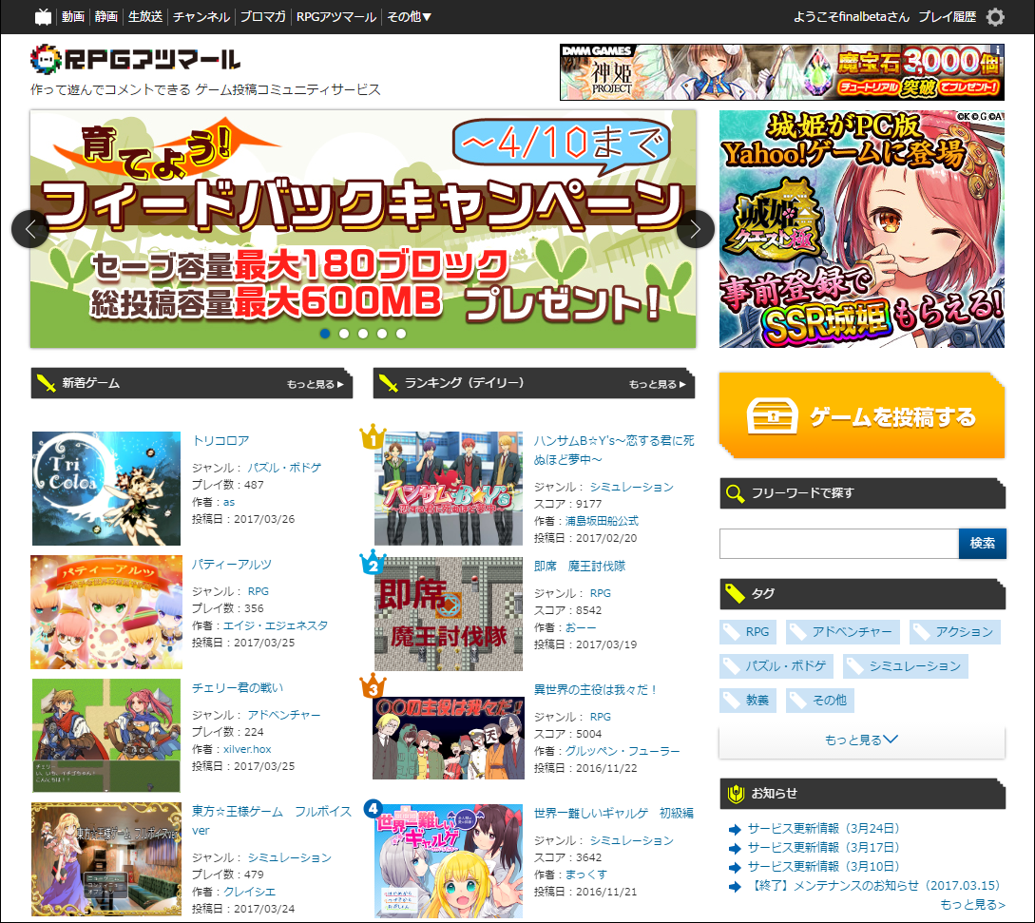Click the ゲームを投稿する button
Image resolution: width=1035 pixels, height=923 pixels.
[x=861, y=416]
